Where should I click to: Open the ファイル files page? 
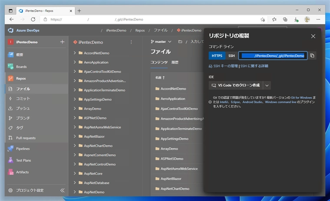(23, 89)
